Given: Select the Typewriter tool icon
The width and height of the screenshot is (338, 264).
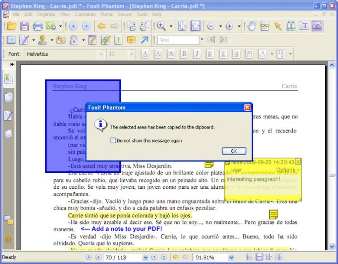Looking at the screenshot, I should (x=118, y=40).
